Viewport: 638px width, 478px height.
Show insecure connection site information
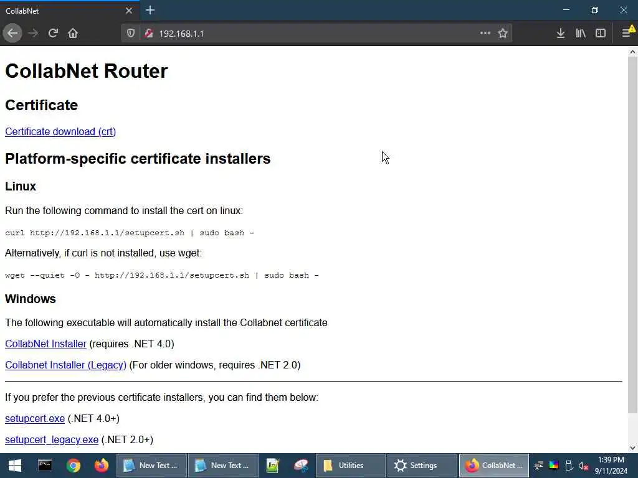click(x=149, y=34)
